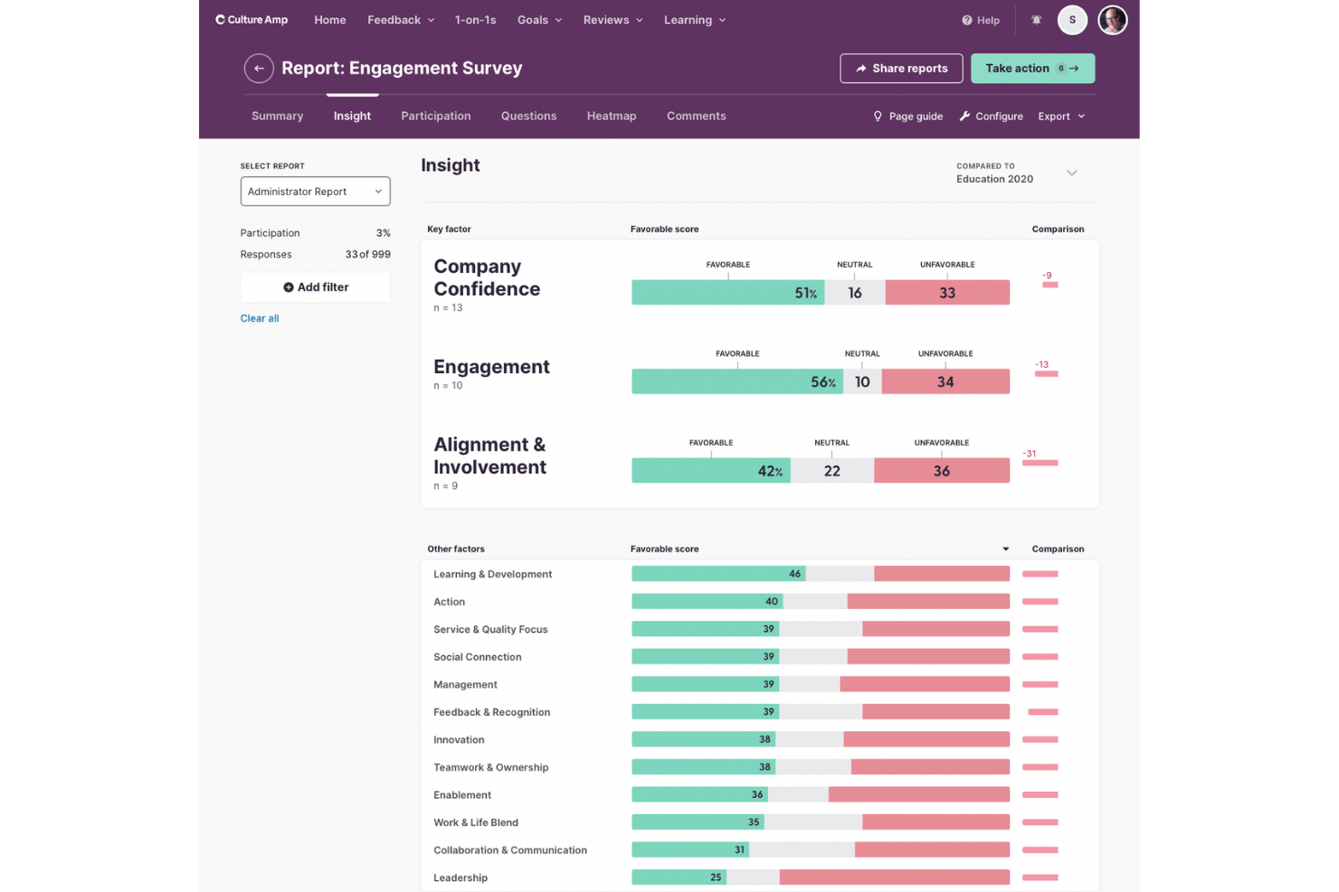Select the Feedback & Recognition factor
Screen dimensions: 1339x892
[491, 712]
